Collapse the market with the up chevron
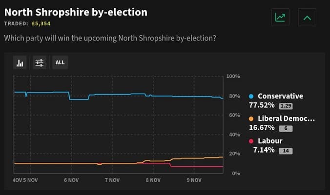The width and height of the screenshot is (330, 195). pos(307,17)
